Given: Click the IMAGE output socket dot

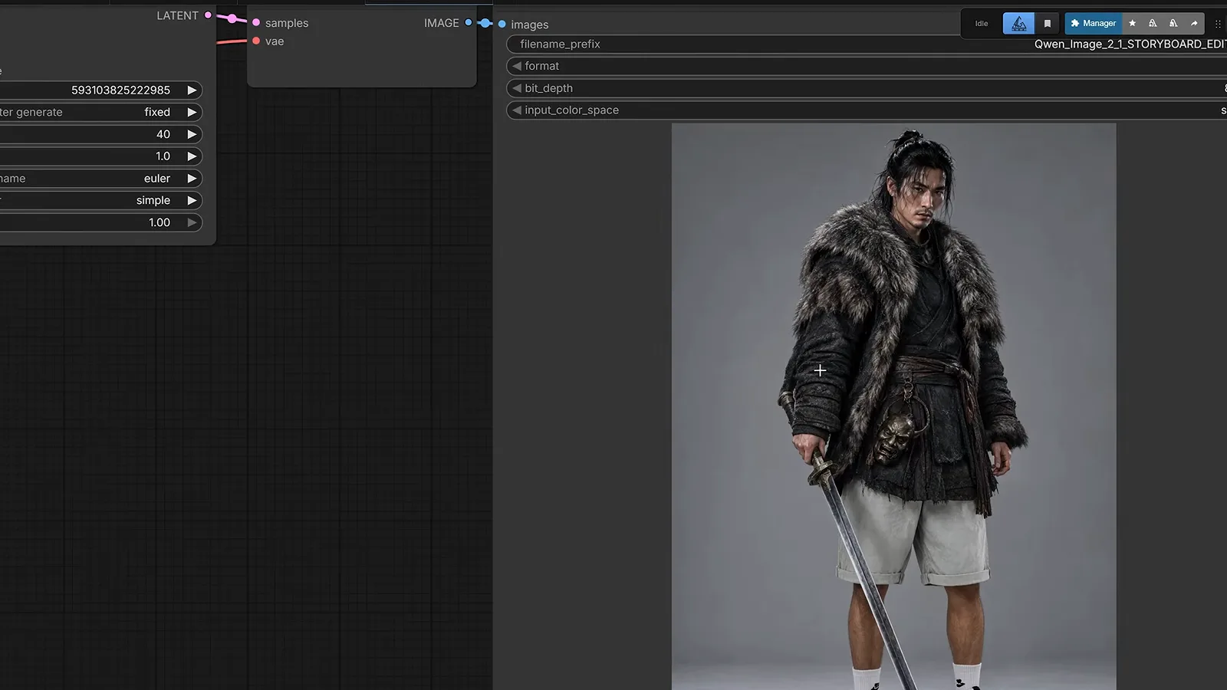Looking at the screenshot, I should pyautogui.click(x=469, y=23).
